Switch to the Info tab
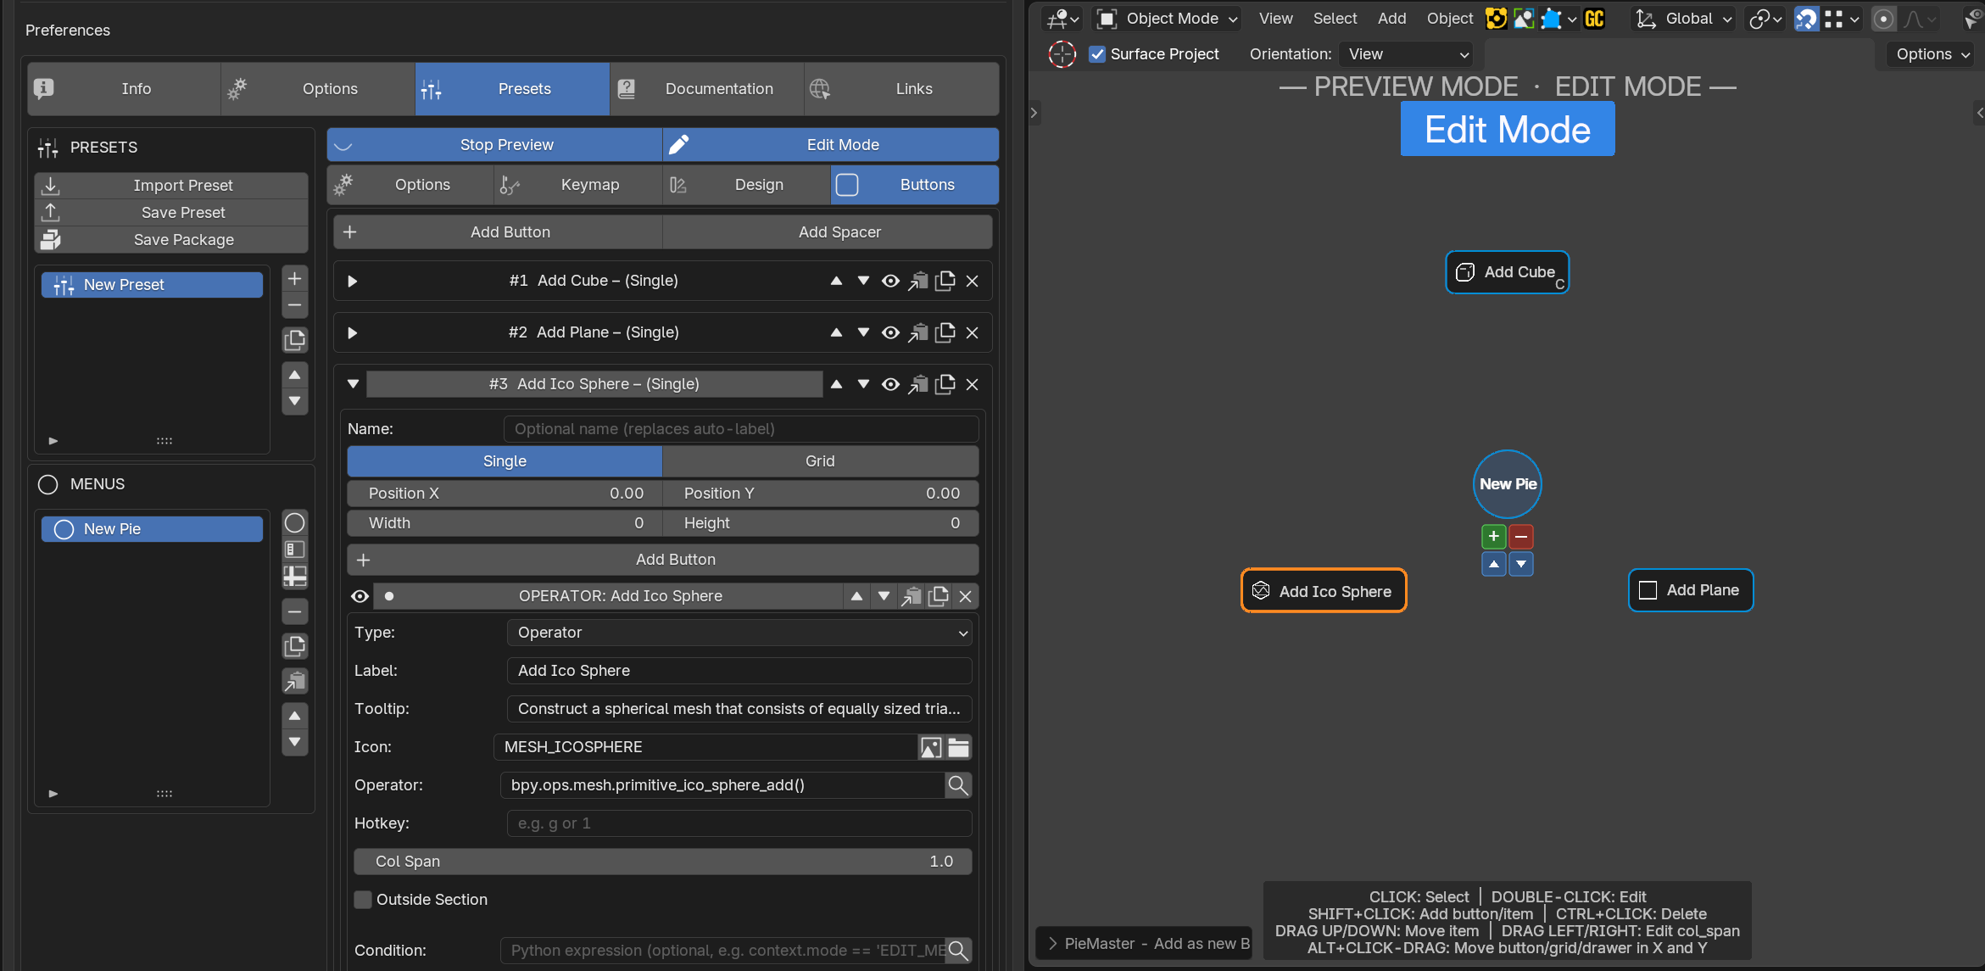The height and width of the screenshot is (971, 1985). click(124, 89)
